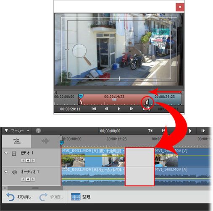Play the clip in preview window

click(119, 109)
